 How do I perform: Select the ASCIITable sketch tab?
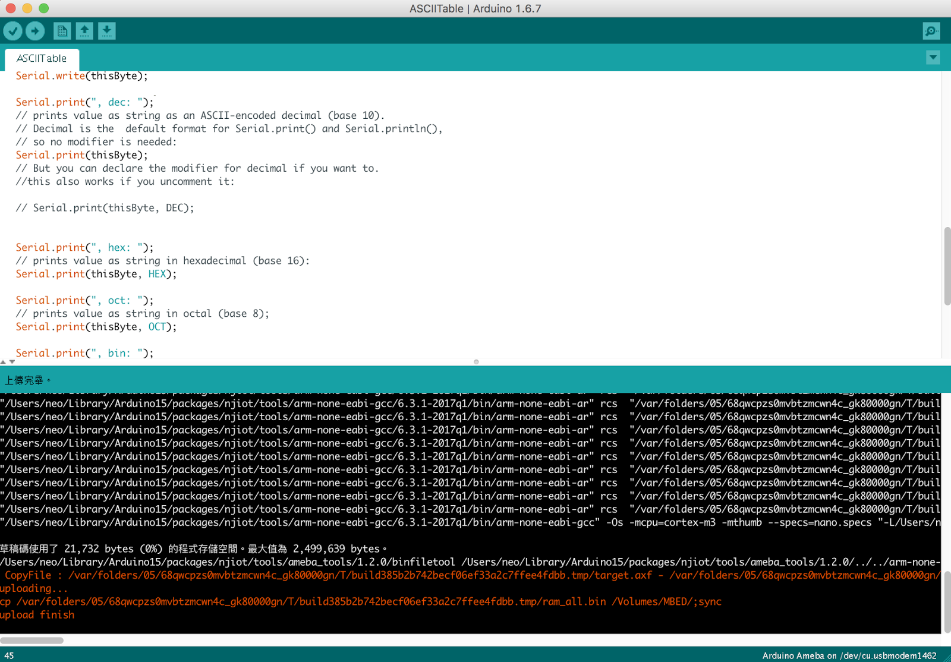pyautogui.click(x=41, y=58)
